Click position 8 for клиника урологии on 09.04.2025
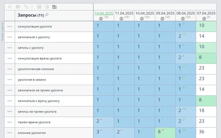This screenshot has width=221, height=138. (x=159, y=132)
